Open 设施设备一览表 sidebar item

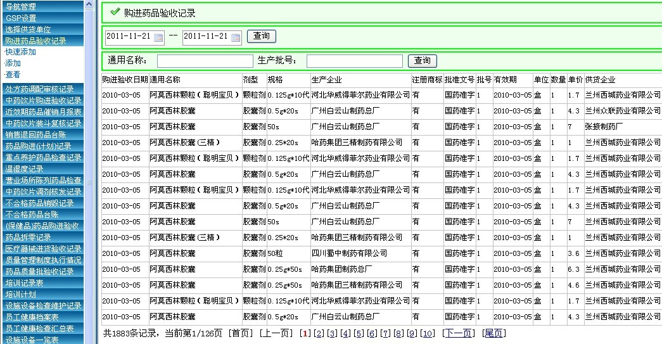click(x=42, y=340)
